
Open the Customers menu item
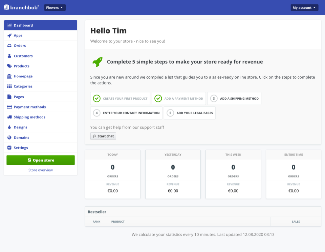click(x=23, y=56)
